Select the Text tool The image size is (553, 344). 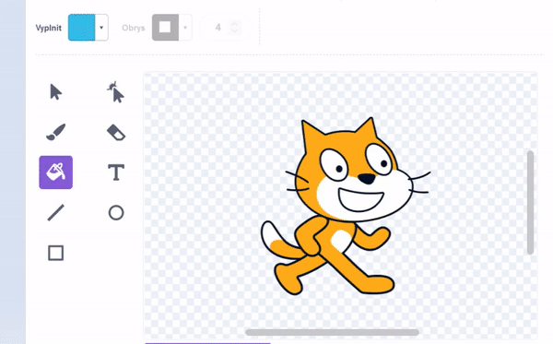pos(116,172)
